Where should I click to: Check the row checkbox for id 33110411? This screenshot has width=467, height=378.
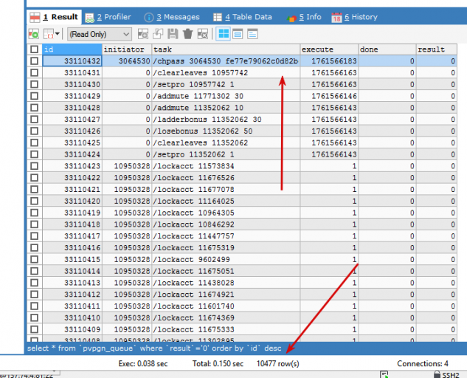click(x=34, y=306)
